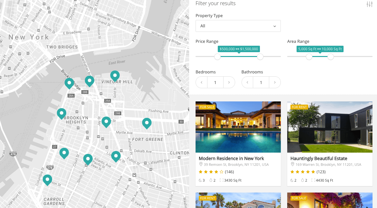Screen dimensions: 377x208
Task: Click the Bedrooms number input field
Action: tap(215, 82)
